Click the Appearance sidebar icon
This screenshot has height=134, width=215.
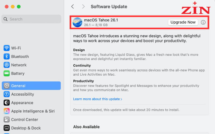point(6,103)
